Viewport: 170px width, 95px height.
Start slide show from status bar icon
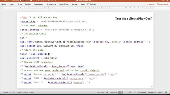point(135,92)
